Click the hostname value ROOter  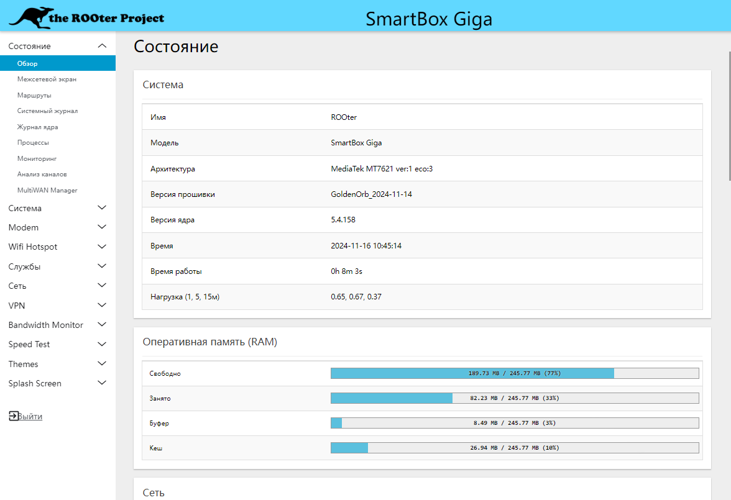point(344,117)
